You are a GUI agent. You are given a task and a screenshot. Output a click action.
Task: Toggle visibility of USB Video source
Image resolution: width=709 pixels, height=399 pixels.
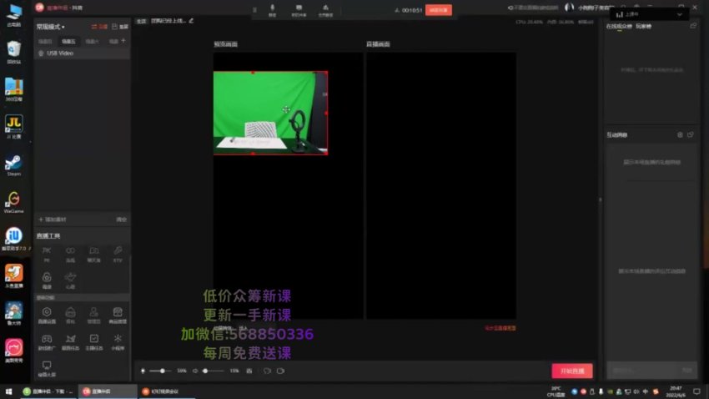pyautogui.click(x=42, y=53)
